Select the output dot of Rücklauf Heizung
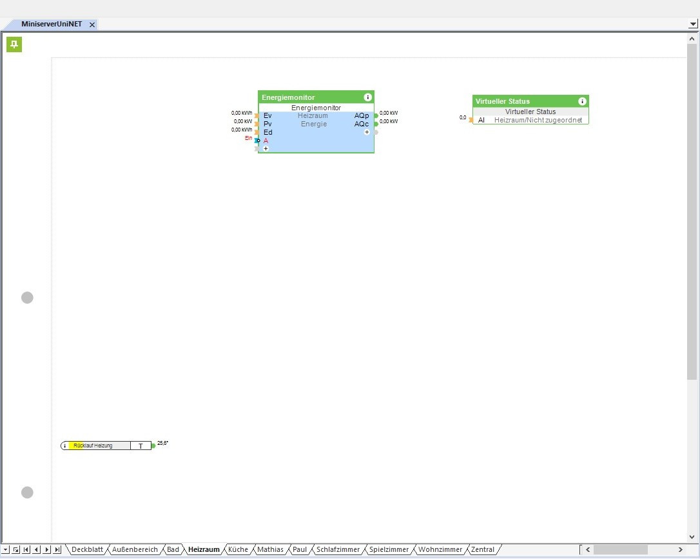The height and width of the screenshot is (559, 700). coord(153,446)
